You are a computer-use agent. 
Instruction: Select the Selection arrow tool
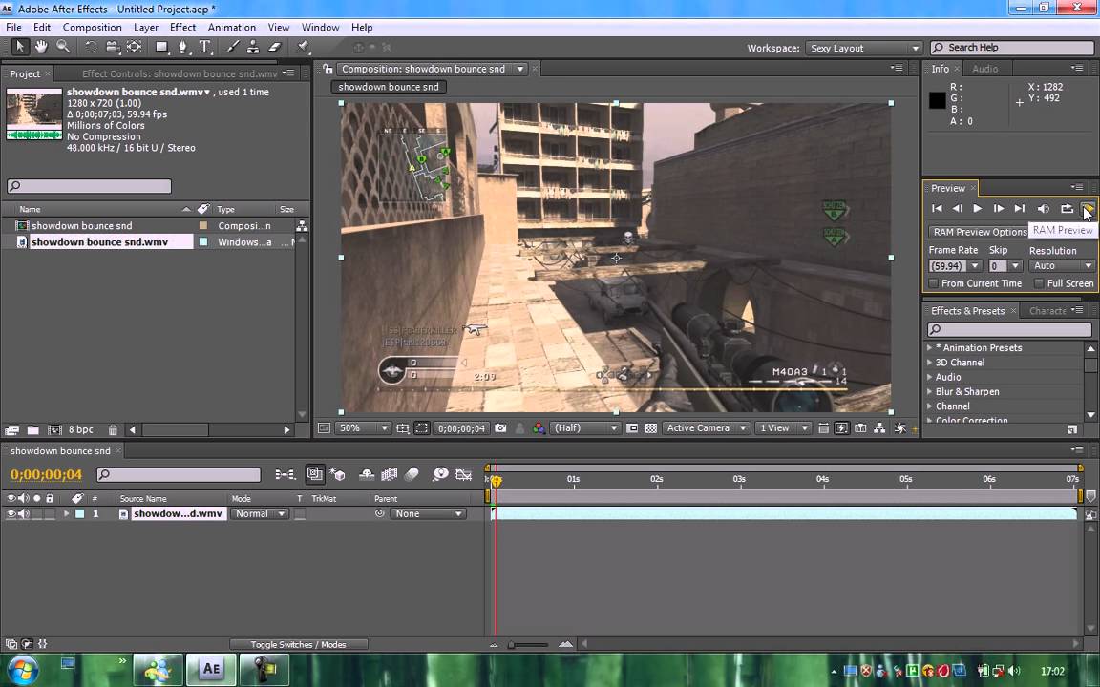pyautogui.click(x=20, y=47)
